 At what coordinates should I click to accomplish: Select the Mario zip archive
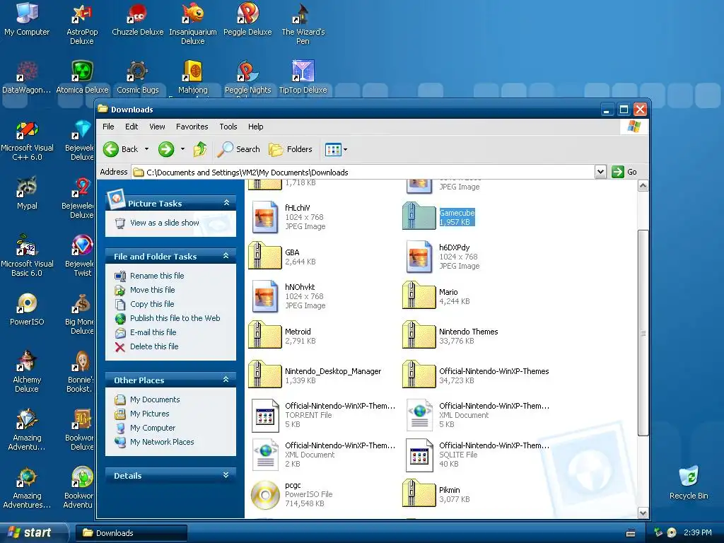click(436, 296)
